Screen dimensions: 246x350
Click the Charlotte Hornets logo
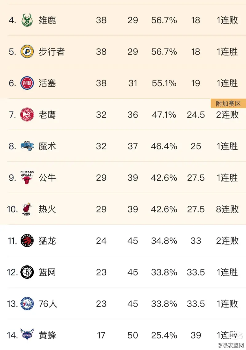click(27, 334)
